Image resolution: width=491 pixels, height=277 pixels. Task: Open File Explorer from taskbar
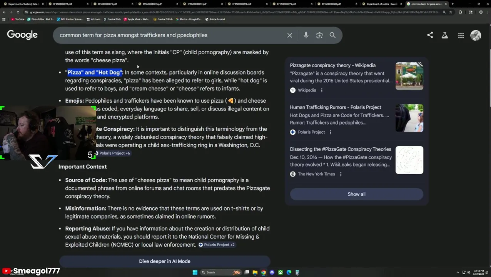click(x=255, y=272)
